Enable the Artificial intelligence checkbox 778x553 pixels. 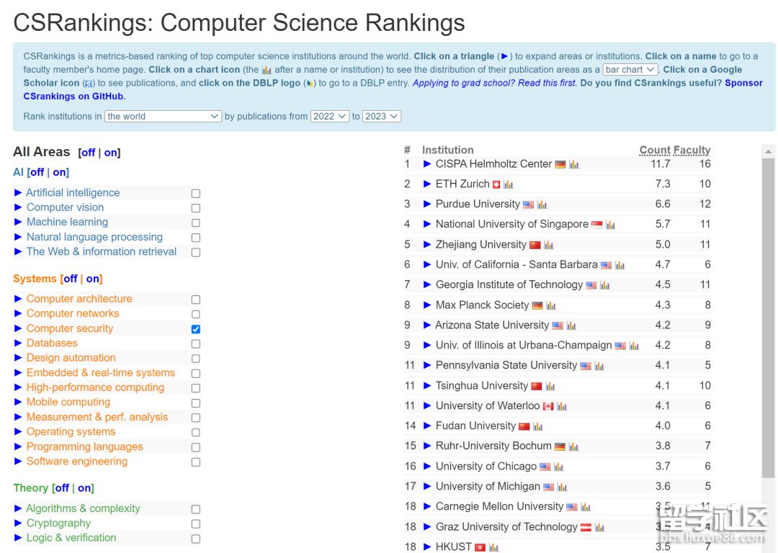click(196, 194)
